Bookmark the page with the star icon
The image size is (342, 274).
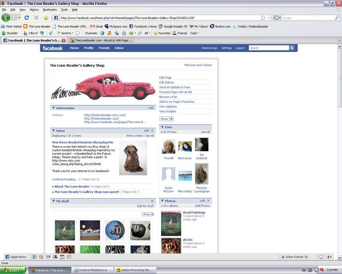[x=263, y=18]
